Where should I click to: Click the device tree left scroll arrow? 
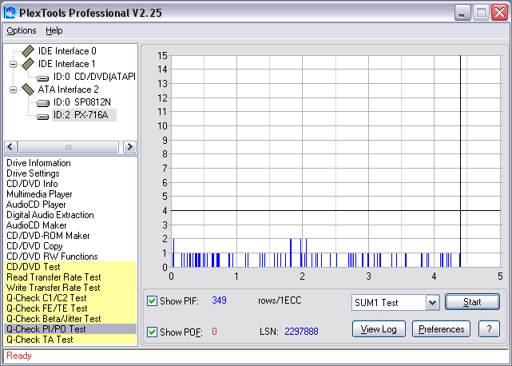pos(10,147)
